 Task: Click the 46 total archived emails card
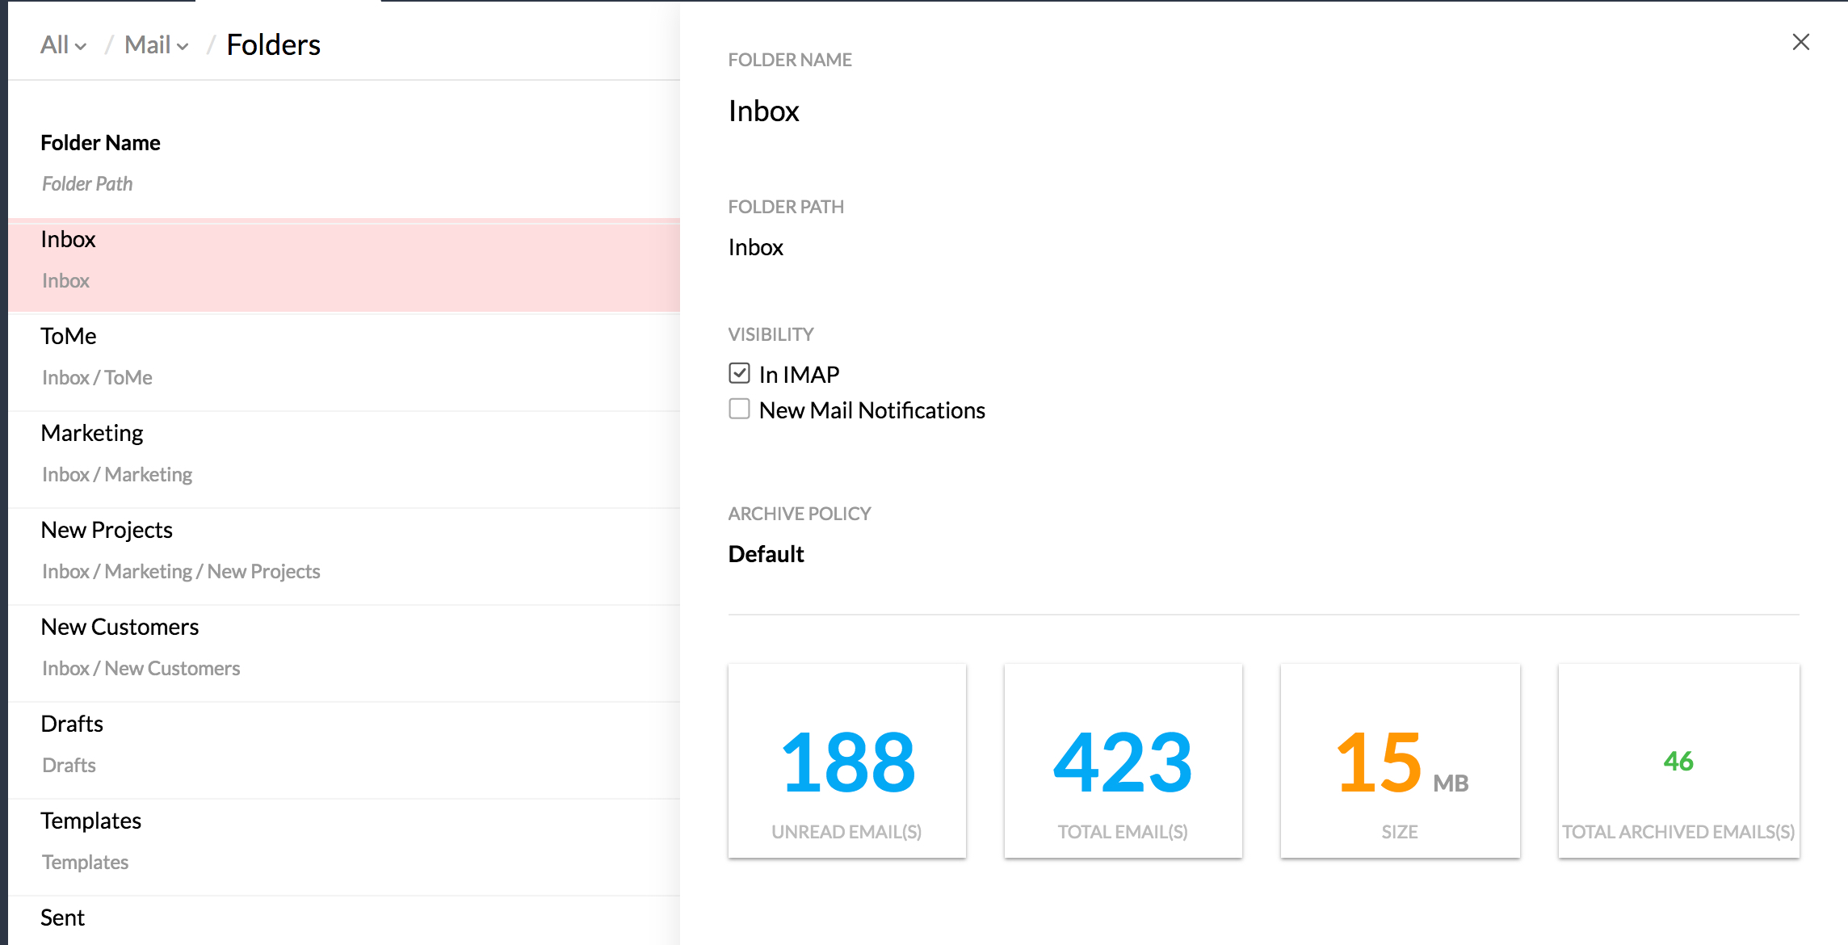tap(1678, 761)
